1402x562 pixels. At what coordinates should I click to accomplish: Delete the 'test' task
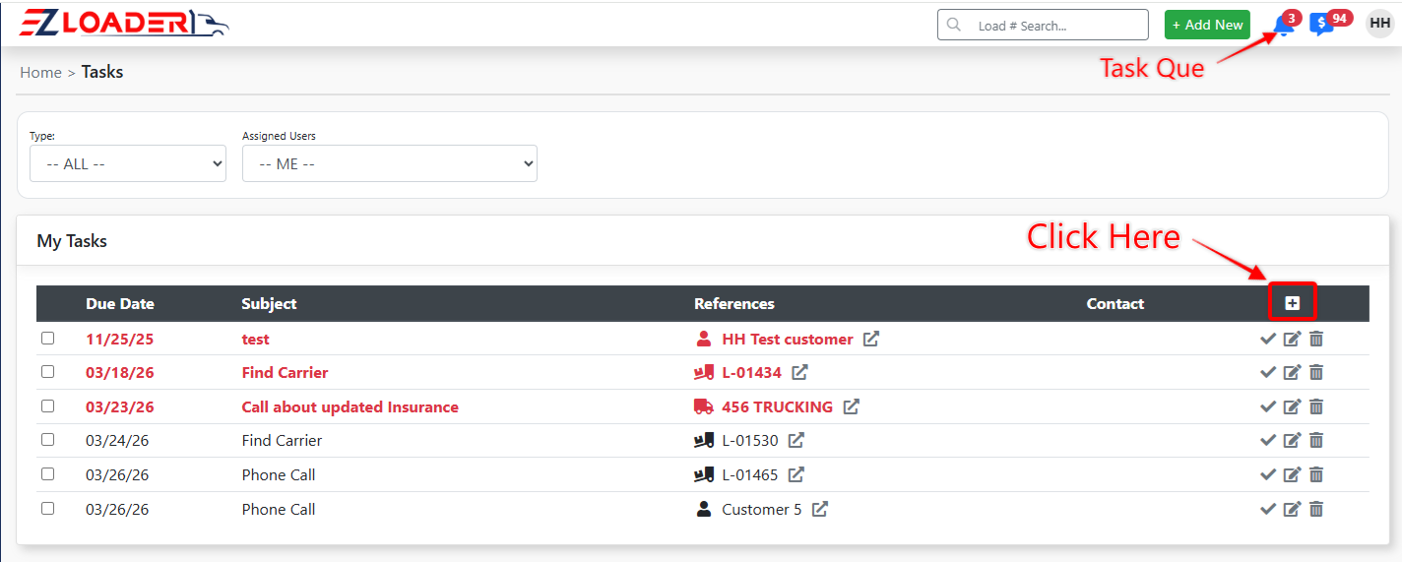1316,340
